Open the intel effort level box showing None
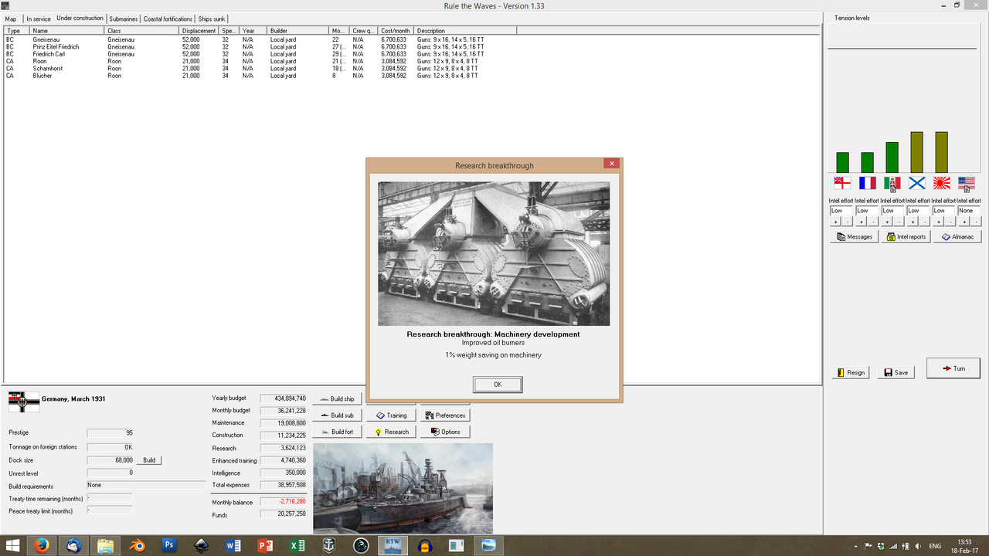Screen dimensions: 989x556 (x=966, y=210)
